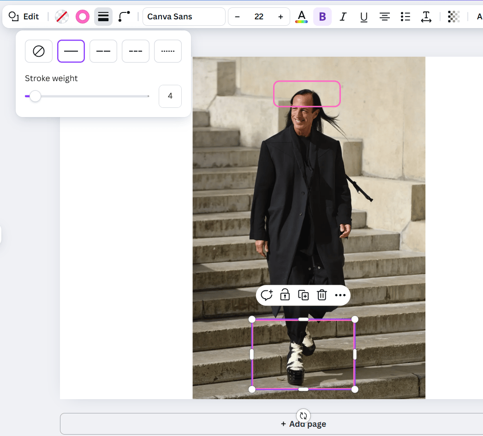
Task: Open the Canva Sans font dropdown
Action: click(x=184, y=17)
